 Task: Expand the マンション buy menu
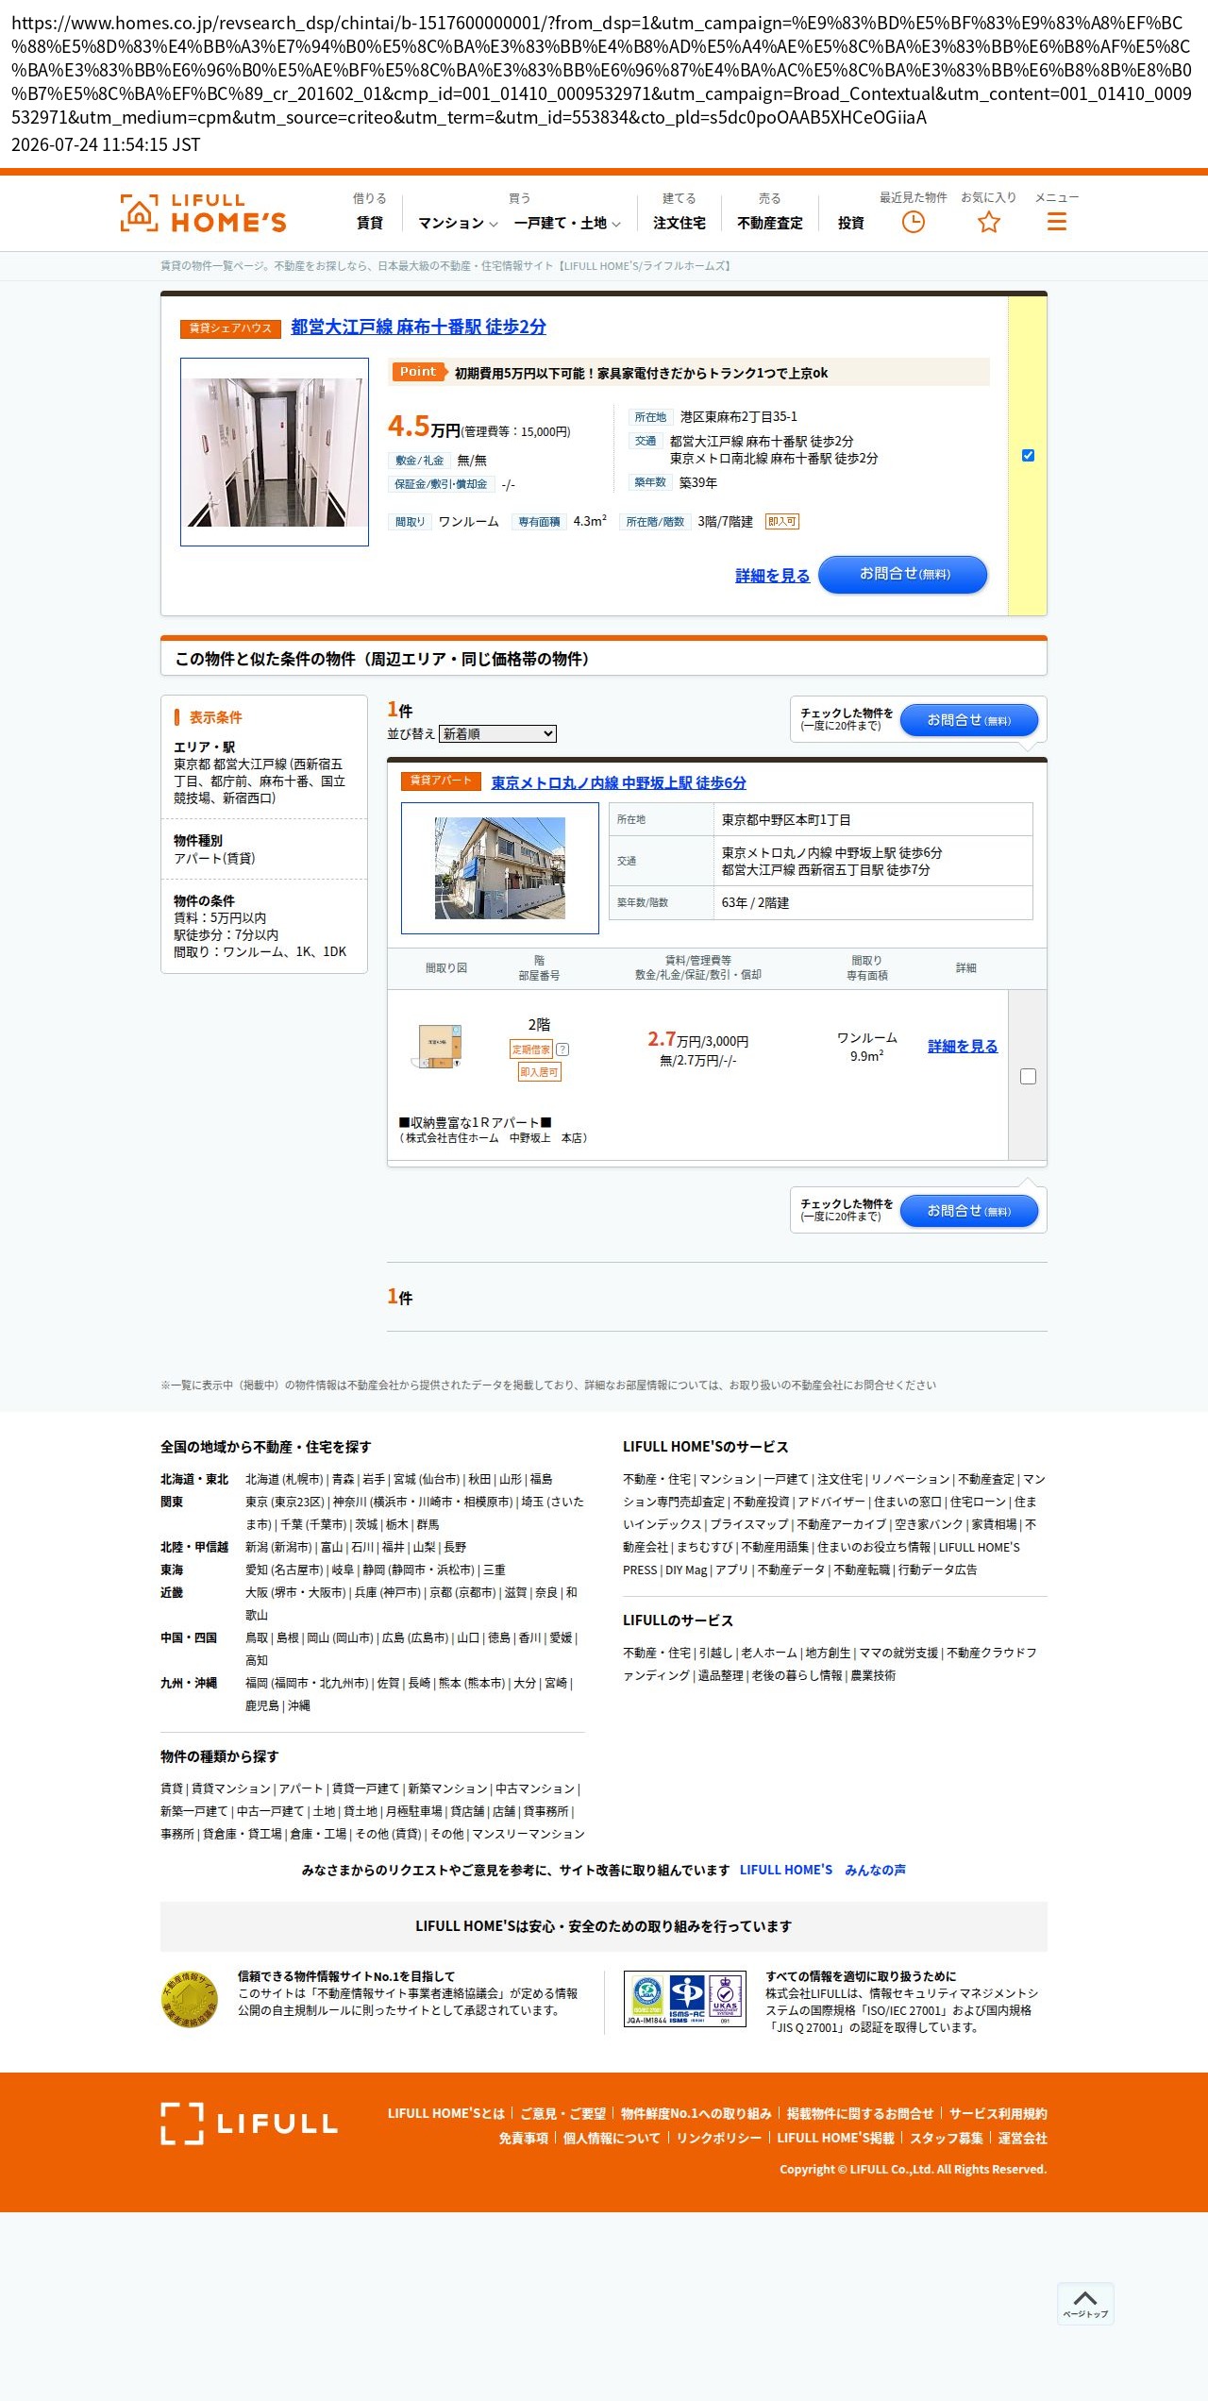point(458,223)
